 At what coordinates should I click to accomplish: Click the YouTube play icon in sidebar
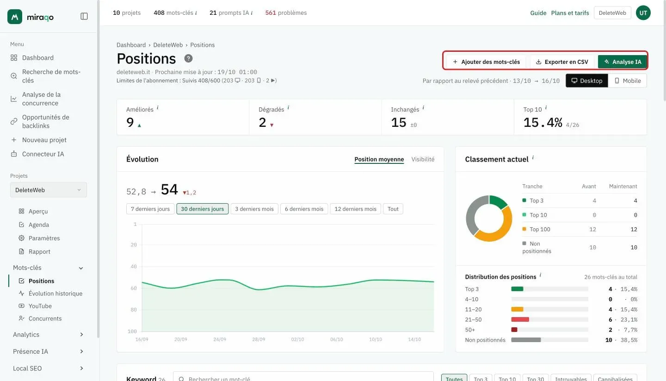click(21, 306)
